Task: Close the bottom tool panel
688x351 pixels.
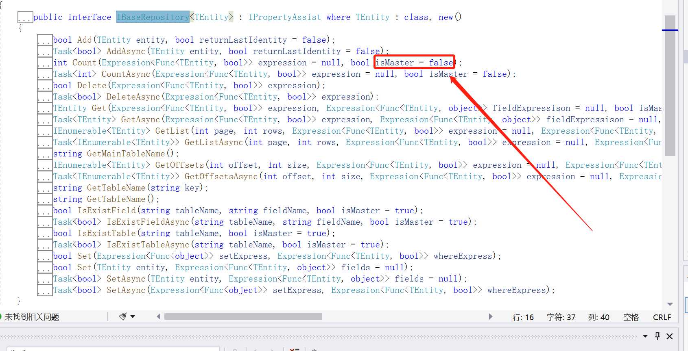Action: click(x=670, y=336)
